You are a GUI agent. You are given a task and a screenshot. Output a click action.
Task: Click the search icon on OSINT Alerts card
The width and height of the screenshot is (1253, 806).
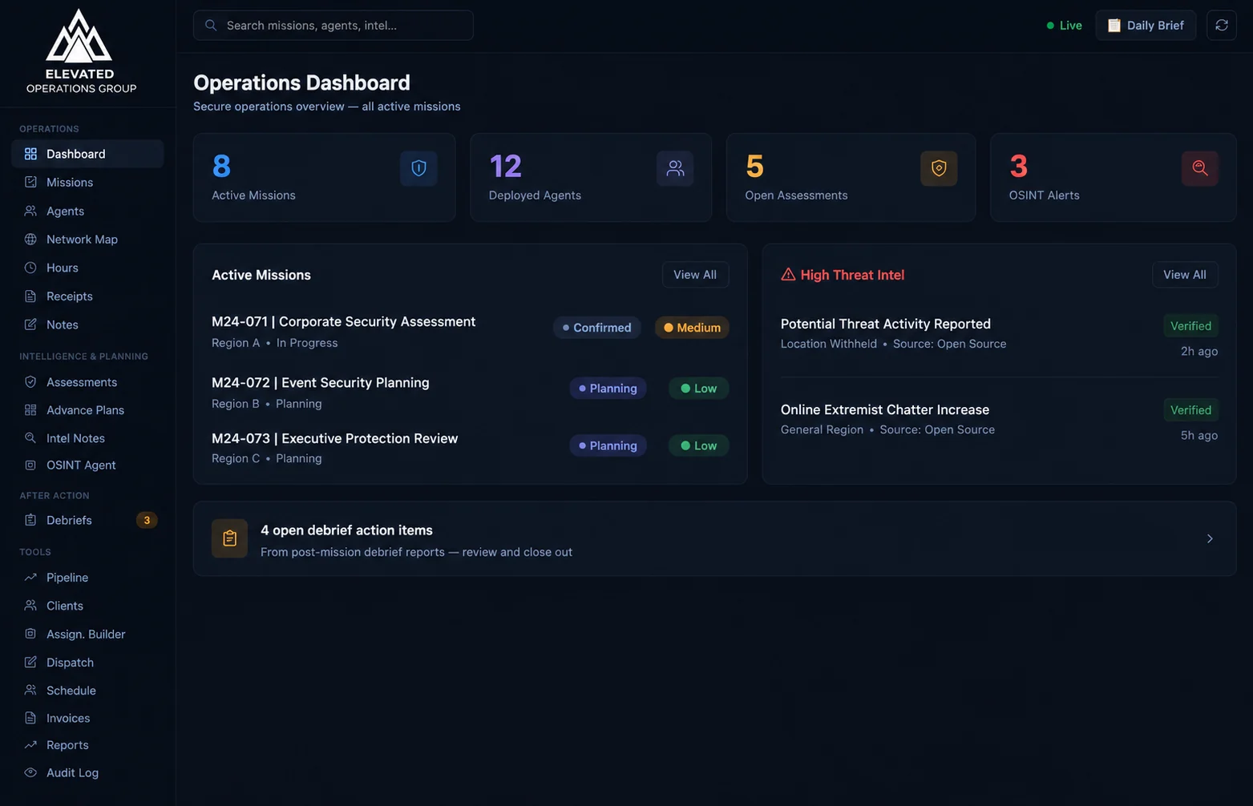(x=1199, y=168)
